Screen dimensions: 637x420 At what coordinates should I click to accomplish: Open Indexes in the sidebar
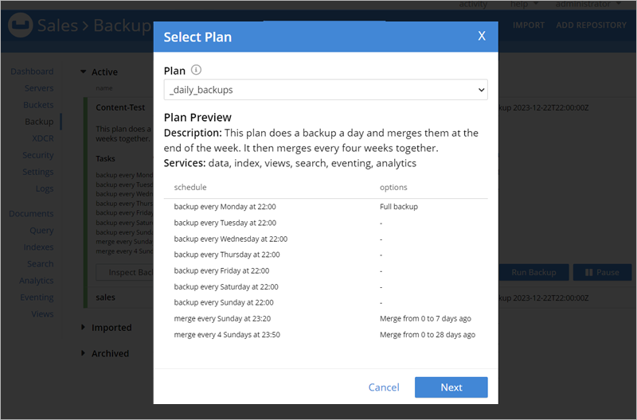click(38, 247)
